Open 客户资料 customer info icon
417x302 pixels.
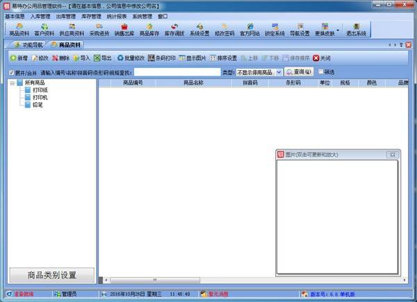[44, 29]
